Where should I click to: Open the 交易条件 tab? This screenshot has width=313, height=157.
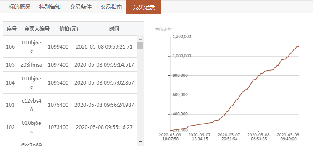tap(81, 7)
